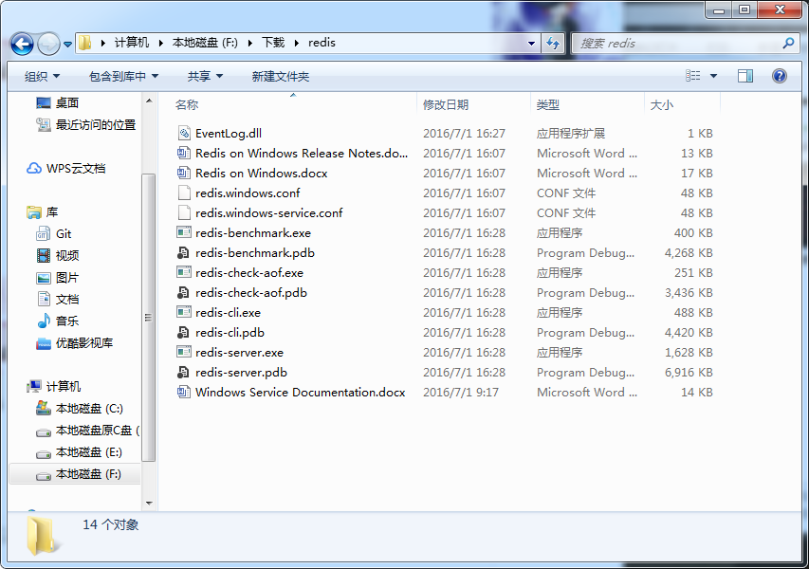The image size is (809, 569).
Task: Select the EventLog.dll file icon
Action: click(x=184, y=133)
